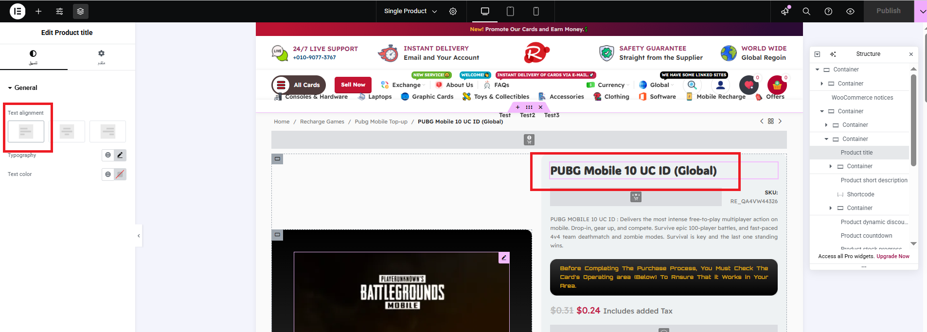Open the Finder search icon in top bar
The height and width of the screenshot is (332, 927).
806,11
